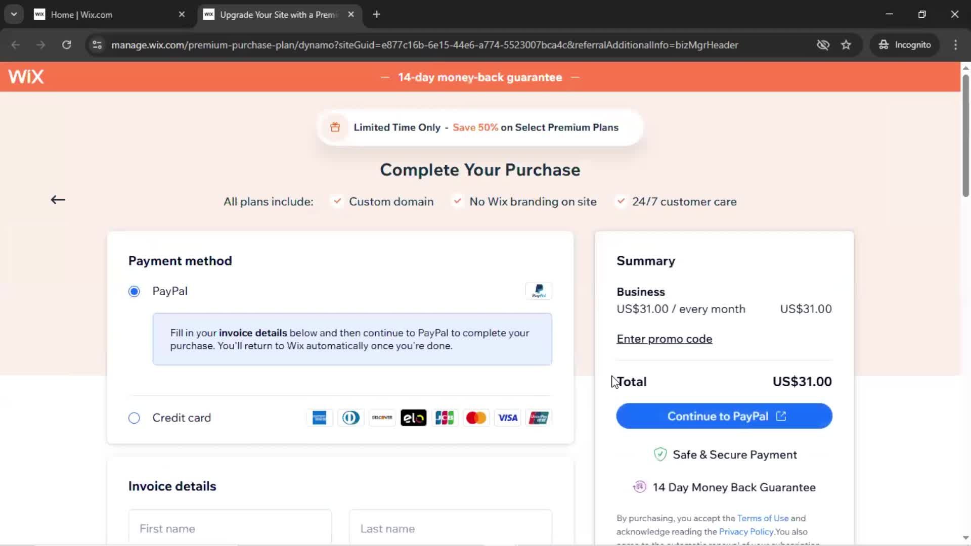Click the UnionPay card icon
The height and width of the screenshot is (546, 971).
click(539, 418)
